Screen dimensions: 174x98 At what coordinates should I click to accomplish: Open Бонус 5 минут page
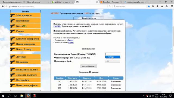point(25,49)
